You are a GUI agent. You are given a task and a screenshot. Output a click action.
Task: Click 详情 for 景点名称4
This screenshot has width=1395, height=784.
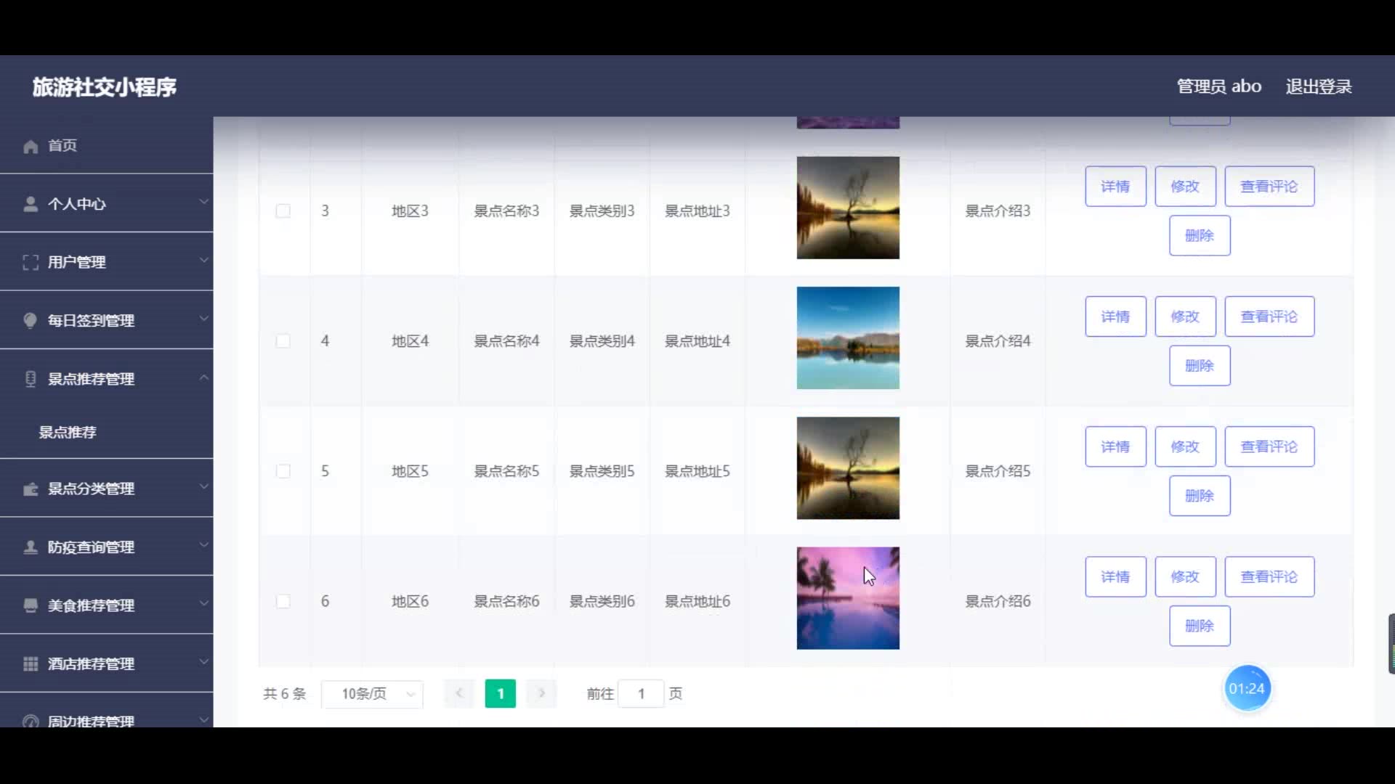pyautogui.click(x=1115, y=317)
